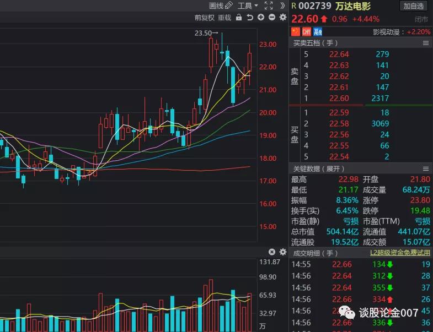The width and height of the screenshot is (433, 332).
Task: Click 总市值 value 504.14亿
Action: [343, 232]
